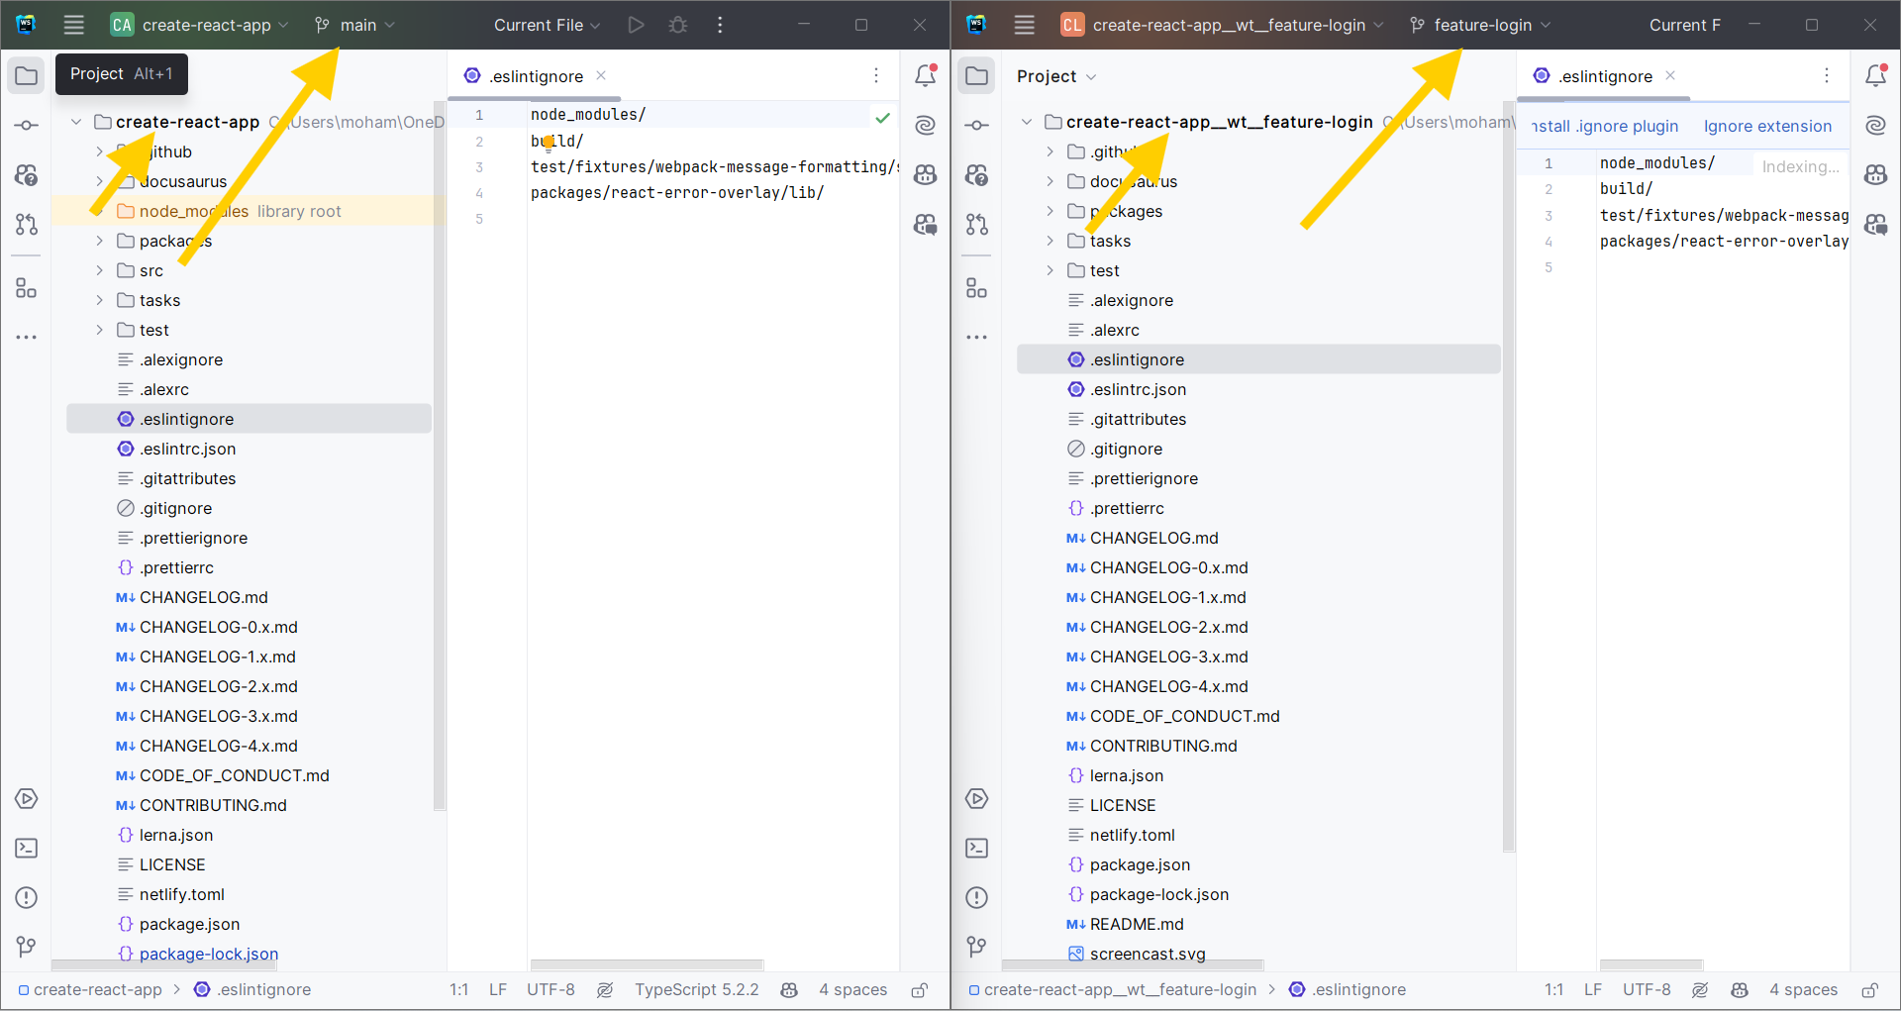Open the Commit tool window

click(x=27, y=125)
